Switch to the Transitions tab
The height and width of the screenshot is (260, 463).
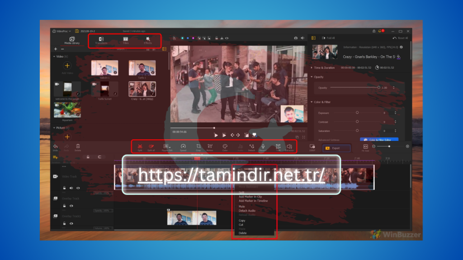(x=101, y=41)
